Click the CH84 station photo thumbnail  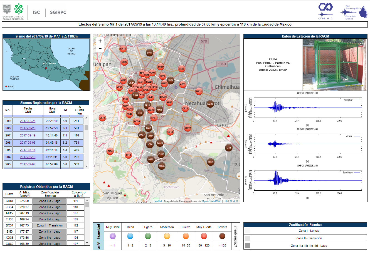tap(334, 64)
